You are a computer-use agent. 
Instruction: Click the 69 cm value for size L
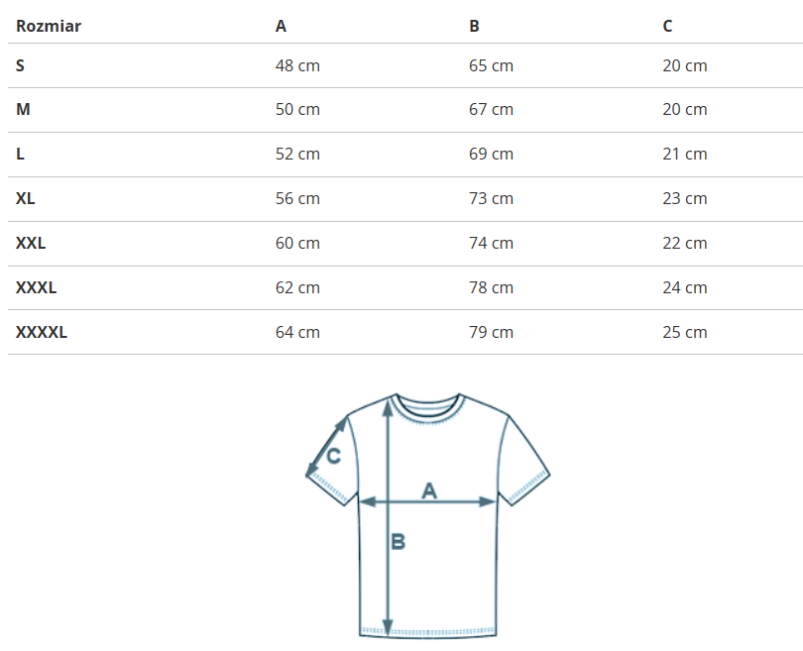[491, 154]
